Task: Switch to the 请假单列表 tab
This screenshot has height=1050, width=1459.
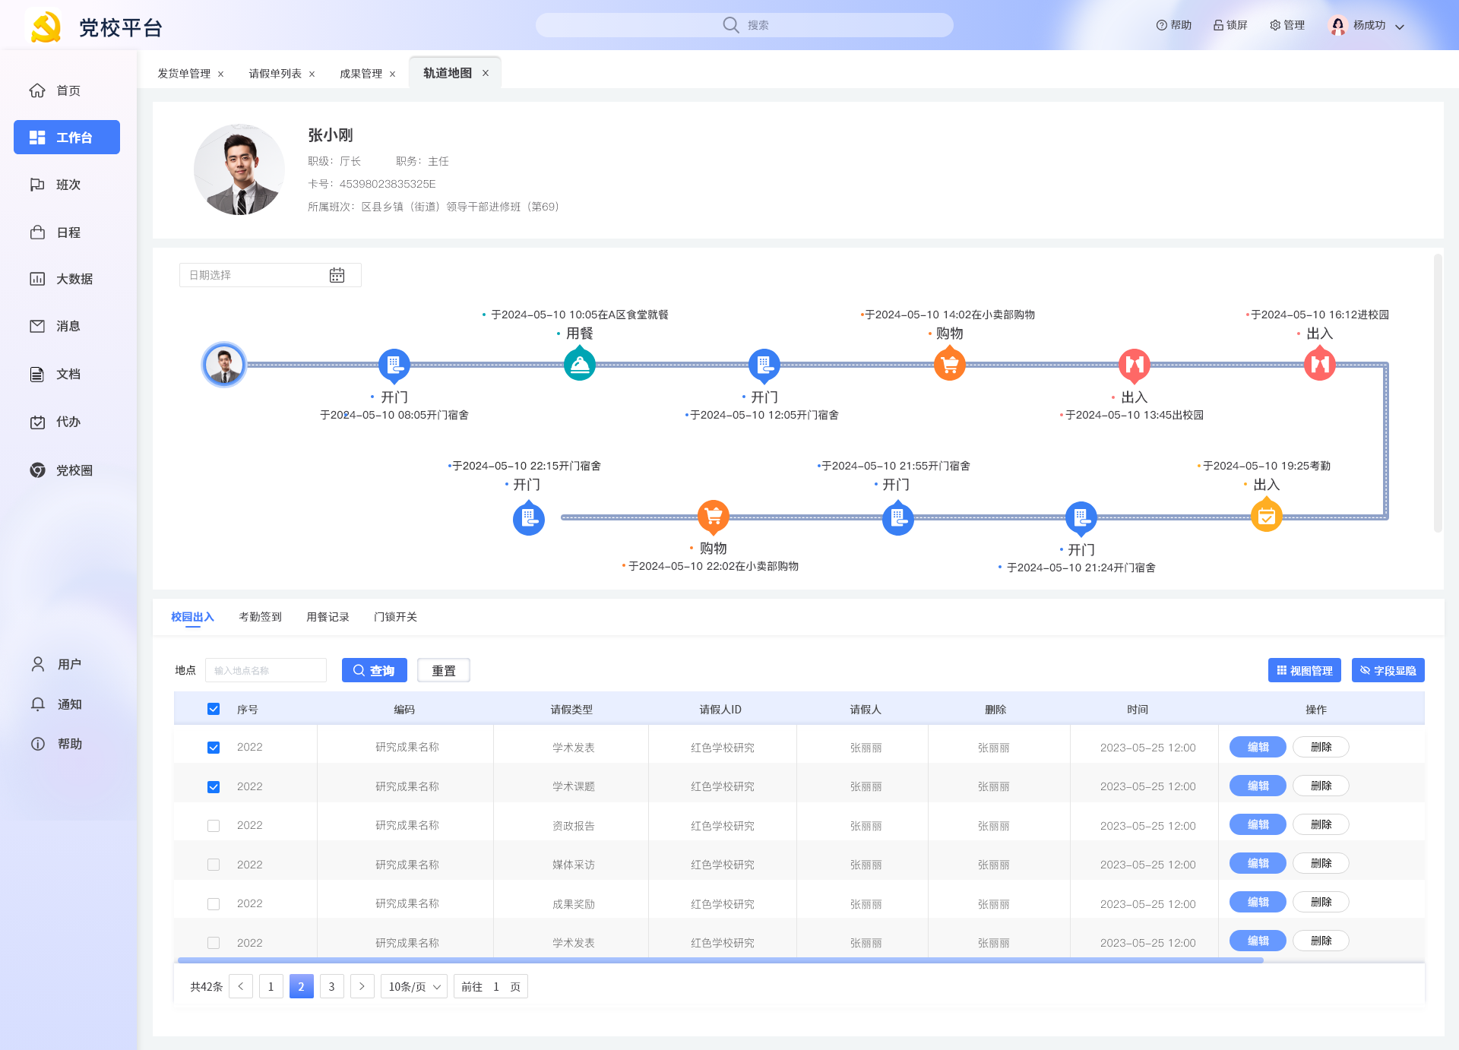Action: 275,74
